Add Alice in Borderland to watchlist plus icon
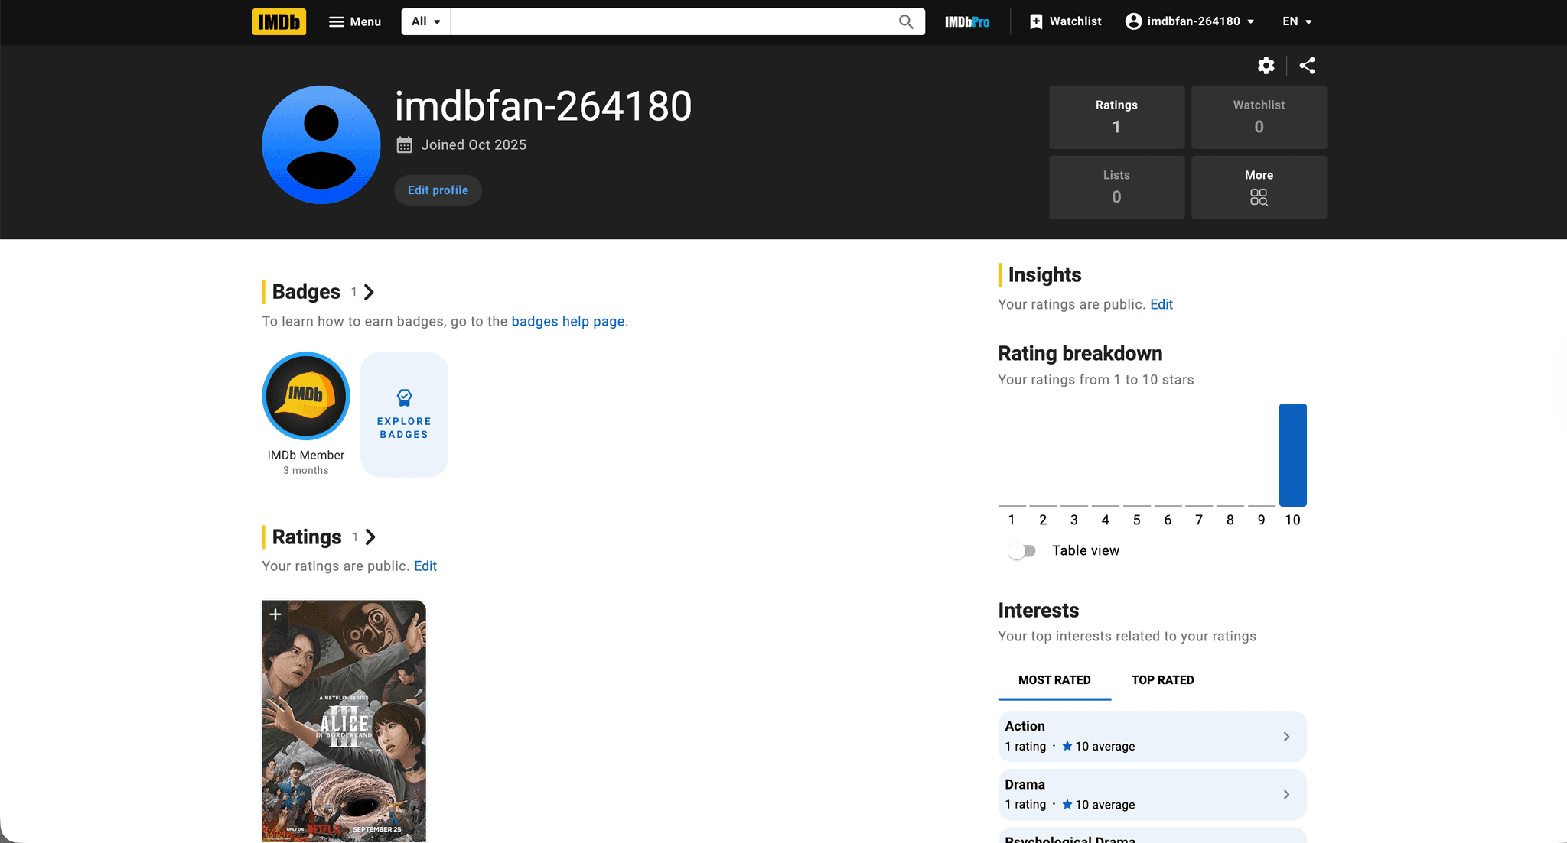Image resolution: width=1567 pixels, height=843 pixels. pyautogui.click(x=275, y=614)
